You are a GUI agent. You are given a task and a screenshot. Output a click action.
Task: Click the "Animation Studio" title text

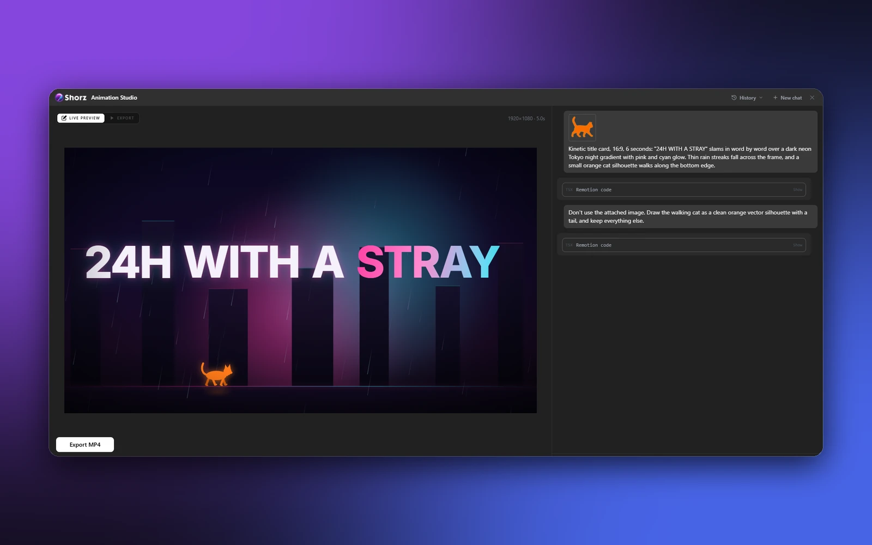114,98
